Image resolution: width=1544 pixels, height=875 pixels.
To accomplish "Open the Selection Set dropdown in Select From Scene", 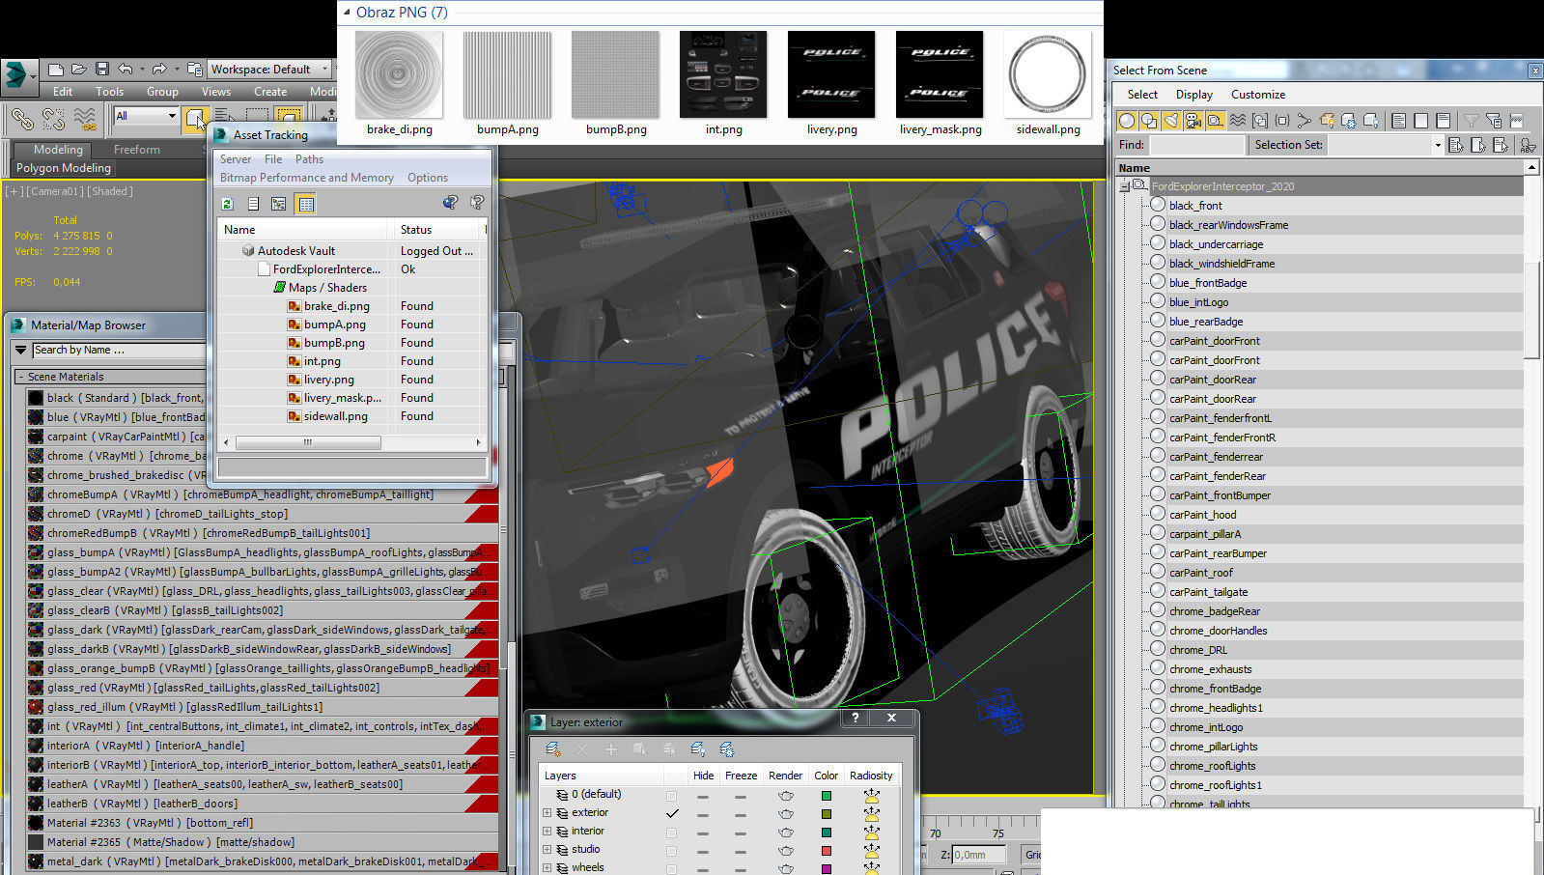I will [x=1438, y=145].
